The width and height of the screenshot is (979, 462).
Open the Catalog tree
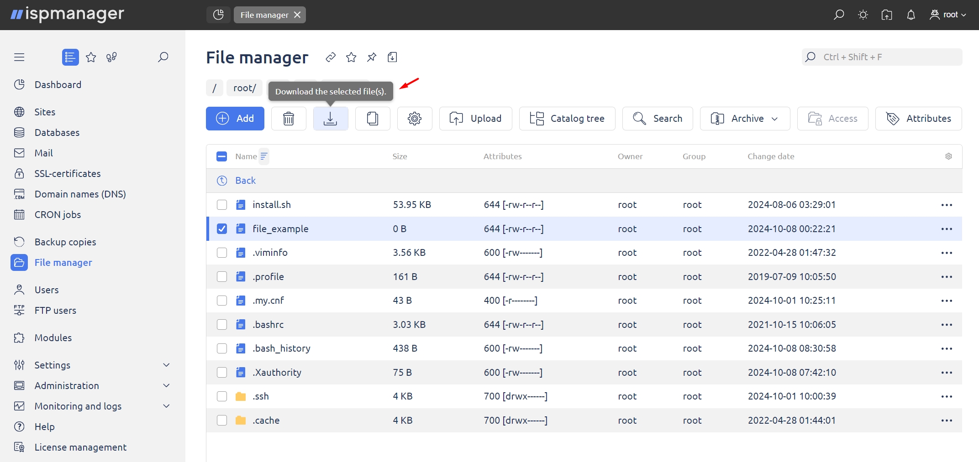[567, 119]
